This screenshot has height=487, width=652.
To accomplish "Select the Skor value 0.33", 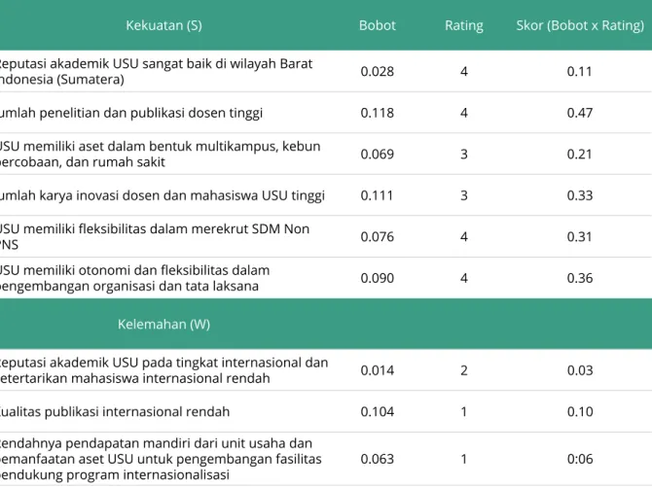I will click(x=580, y=195).
